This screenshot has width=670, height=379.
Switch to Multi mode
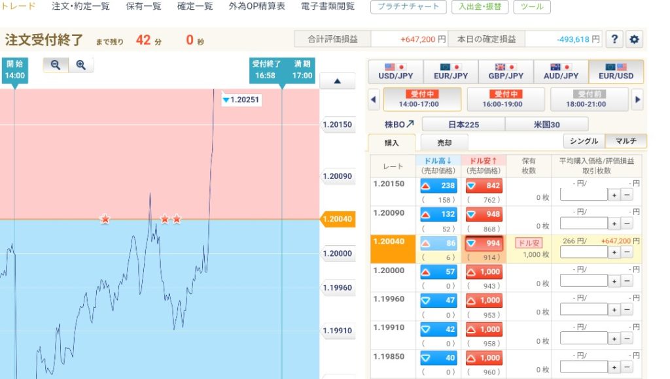point(626,141)
